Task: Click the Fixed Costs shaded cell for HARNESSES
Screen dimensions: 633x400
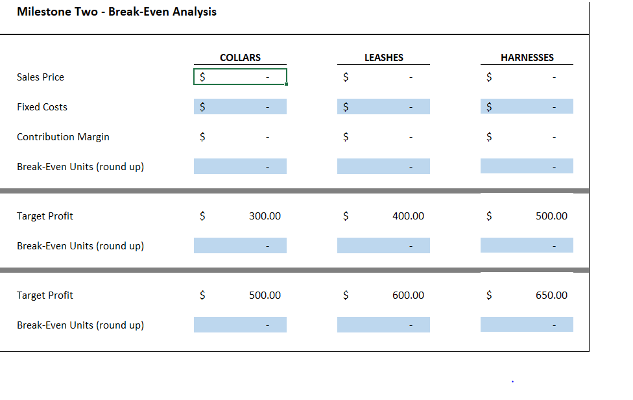Action: (527, 106)
